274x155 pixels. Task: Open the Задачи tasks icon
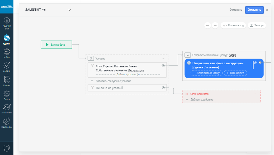click(7, 66)
